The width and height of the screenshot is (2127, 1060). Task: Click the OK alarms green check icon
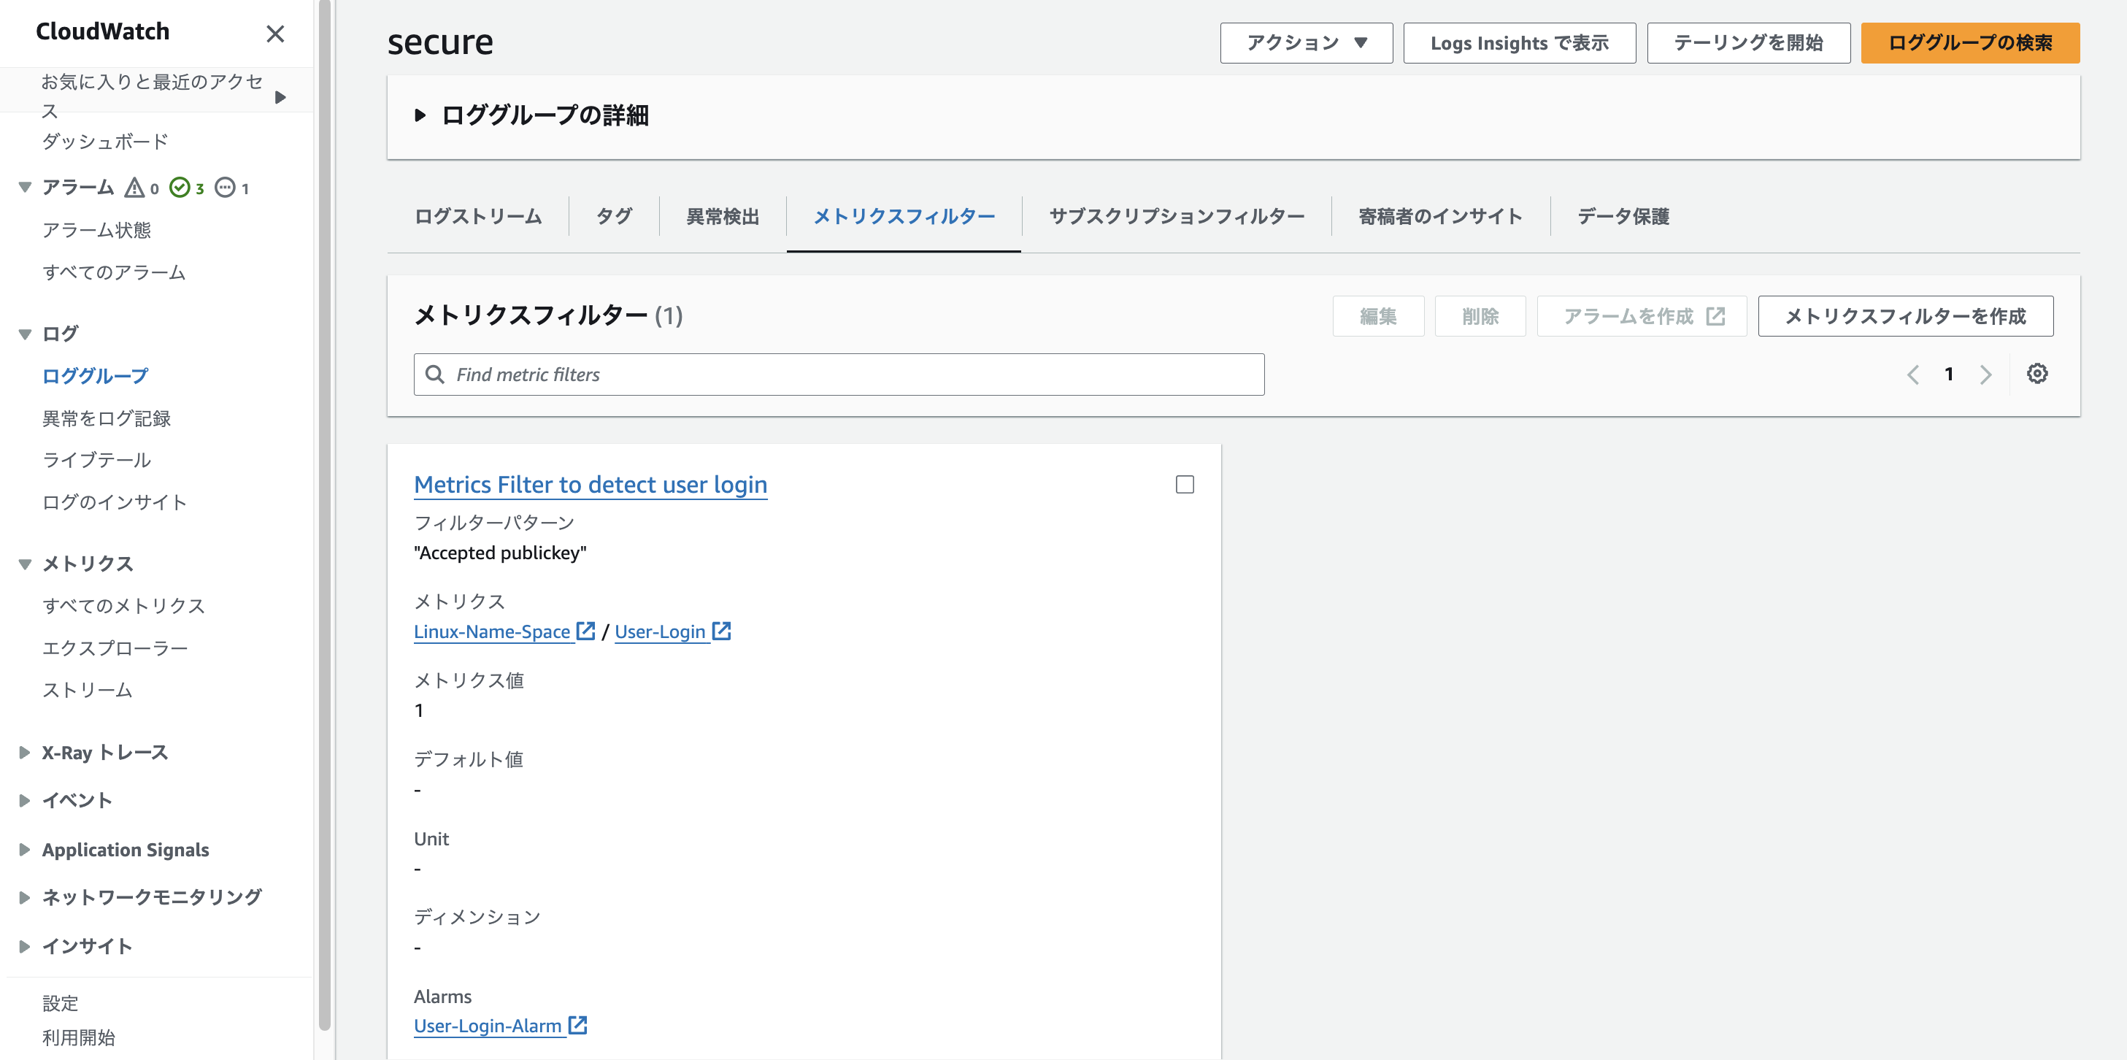(x=179, y=188)
